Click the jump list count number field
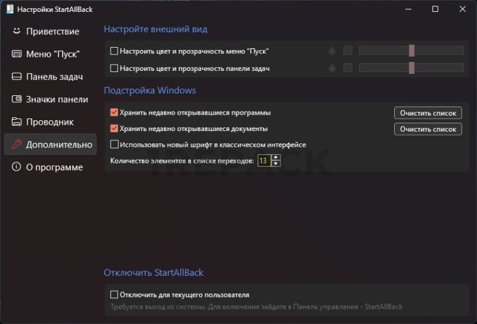 click(264, 161)
